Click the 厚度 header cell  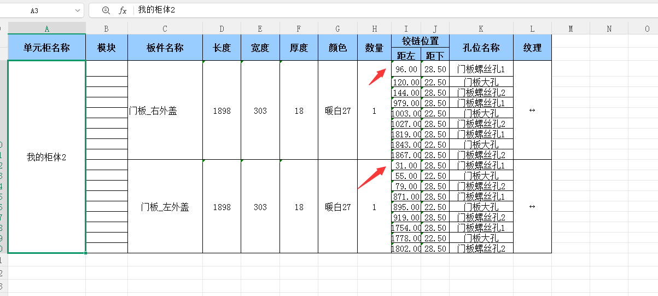point(299,48)
